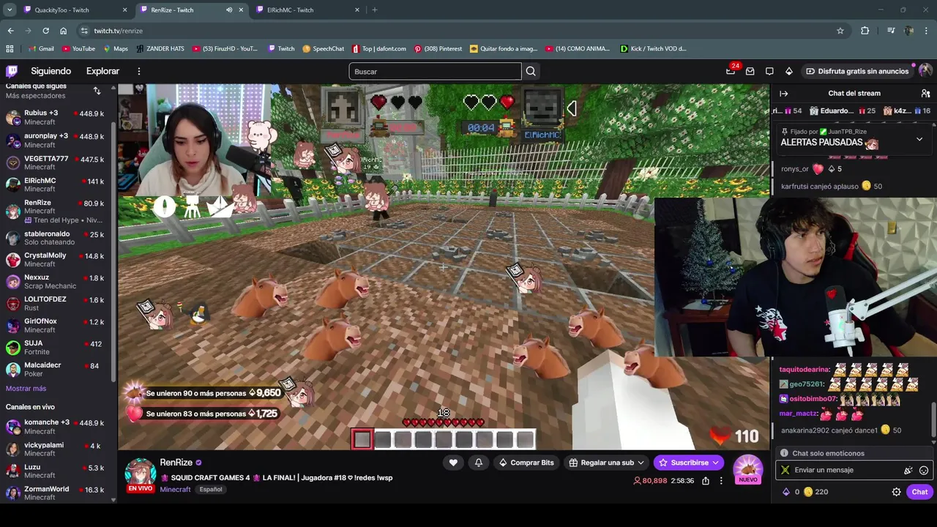
Task: Open channel points coin balance
Action: (815, 492)
